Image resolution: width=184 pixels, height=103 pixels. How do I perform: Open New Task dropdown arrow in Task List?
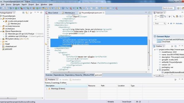click(x=158, y=16)
